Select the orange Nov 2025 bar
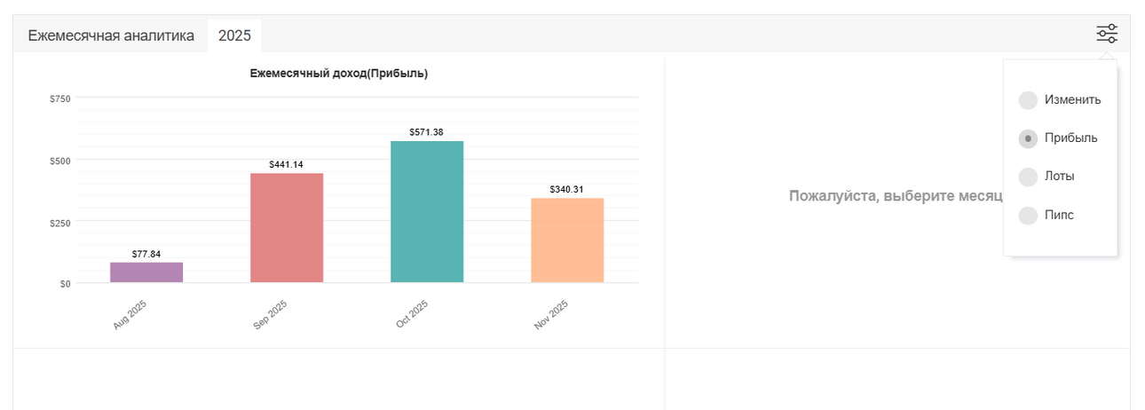Image resolution: width=1145 pixels, height=410 pixels. click(567, 240)
